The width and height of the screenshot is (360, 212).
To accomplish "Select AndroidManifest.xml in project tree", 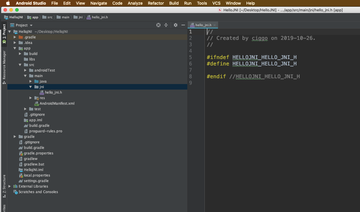I will point(55,104).
